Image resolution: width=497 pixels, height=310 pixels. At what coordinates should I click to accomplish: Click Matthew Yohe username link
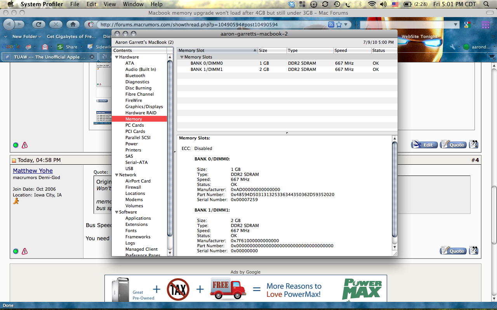click(x=33, y=170)
